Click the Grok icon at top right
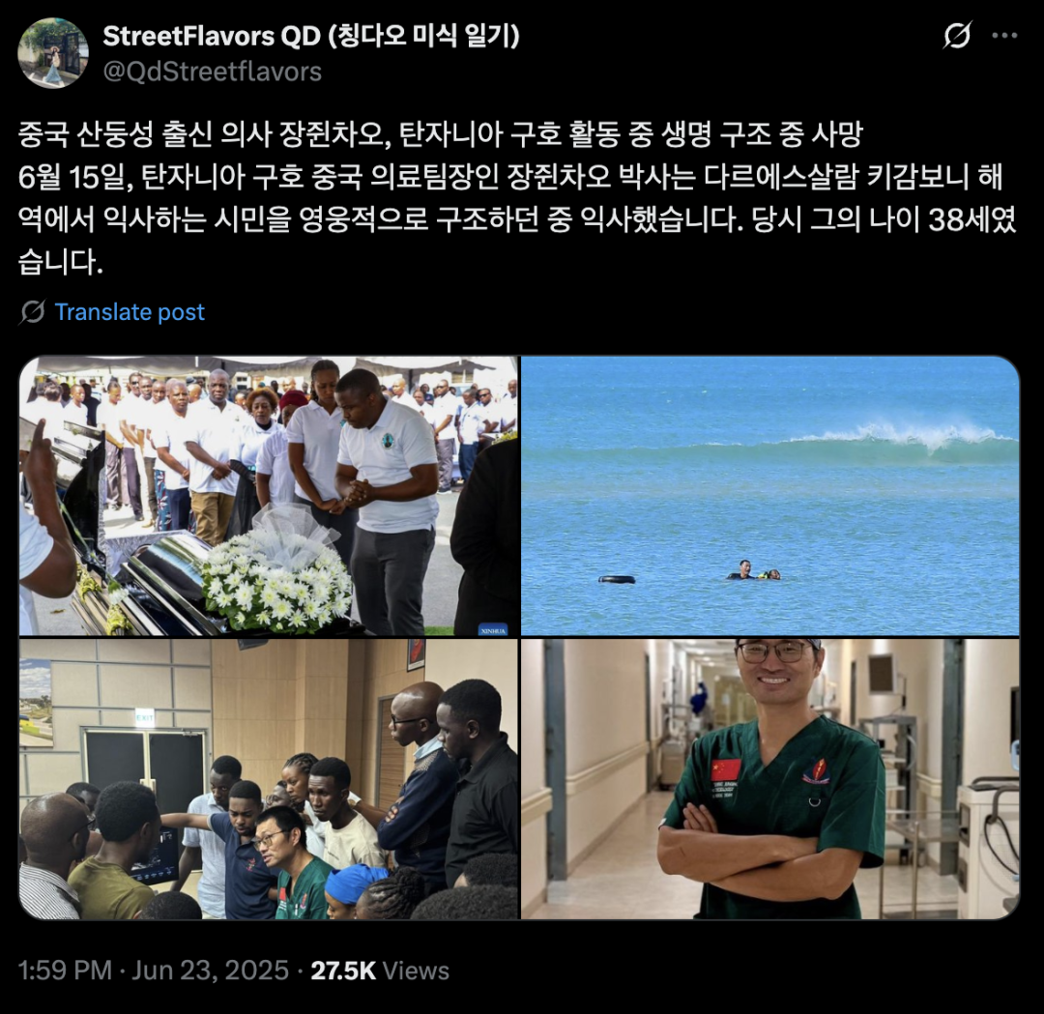 957,36
